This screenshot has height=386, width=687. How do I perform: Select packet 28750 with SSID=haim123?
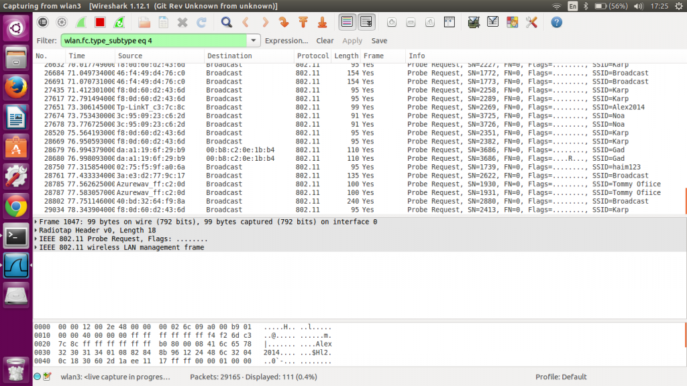pyautogui.click(x=360, y=167)
